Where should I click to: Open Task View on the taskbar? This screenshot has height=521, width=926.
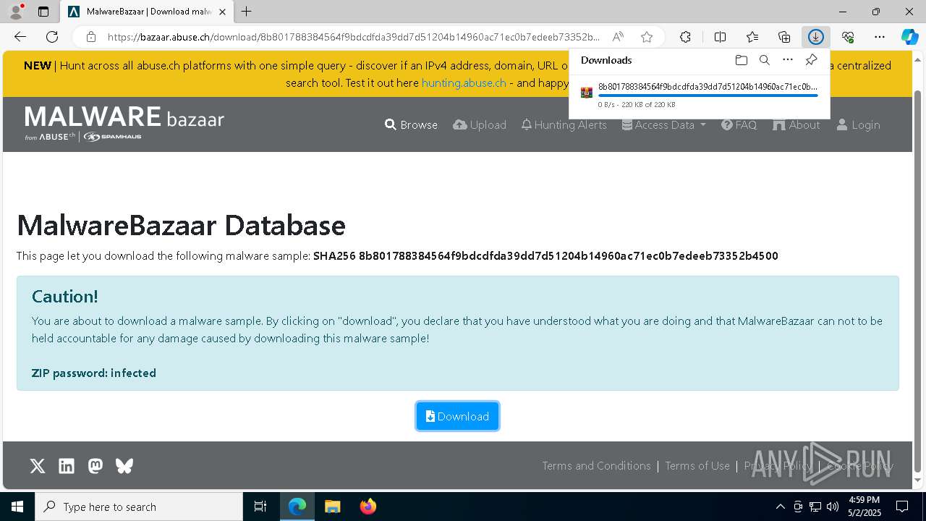[x=260, y=507]
